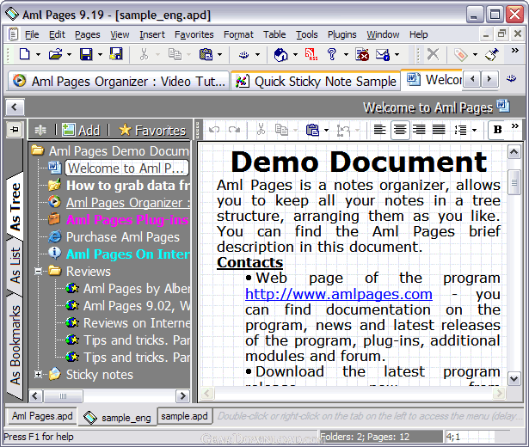Click the blue gear icon beside tab arrows
This screenshot has height=447, width=529.
pyautogui.click(x=512, y=79)
